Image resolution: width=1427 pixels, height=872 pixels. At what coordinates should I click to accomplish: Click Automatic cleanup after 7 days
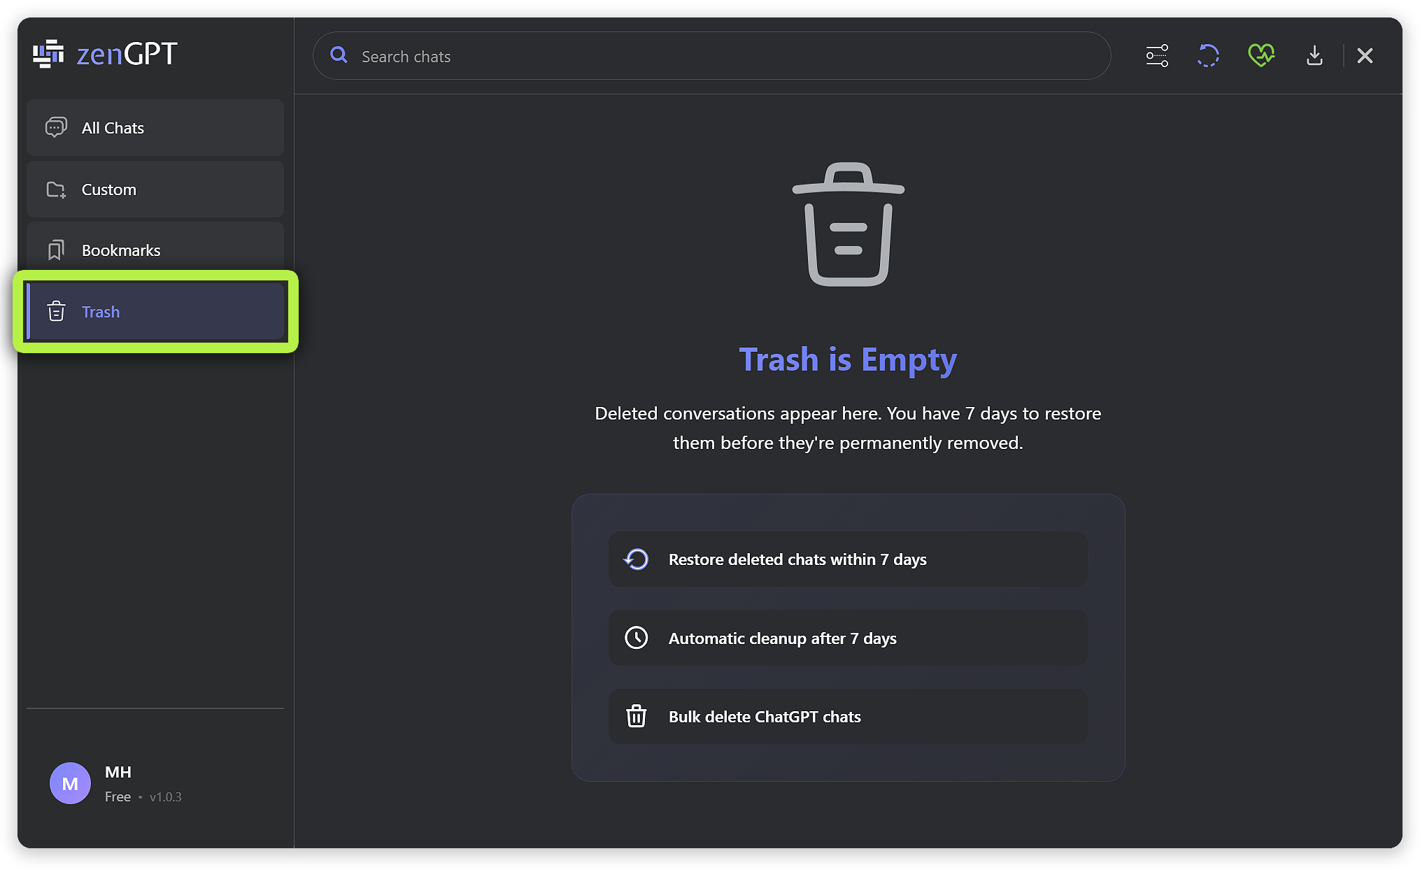point(782,638)
